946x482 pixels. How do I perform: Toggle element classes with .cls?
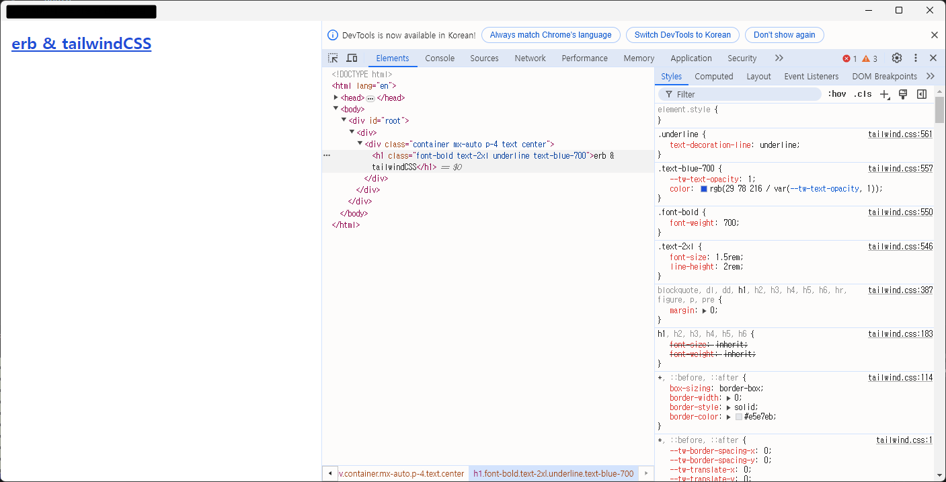tap(863, 94)
